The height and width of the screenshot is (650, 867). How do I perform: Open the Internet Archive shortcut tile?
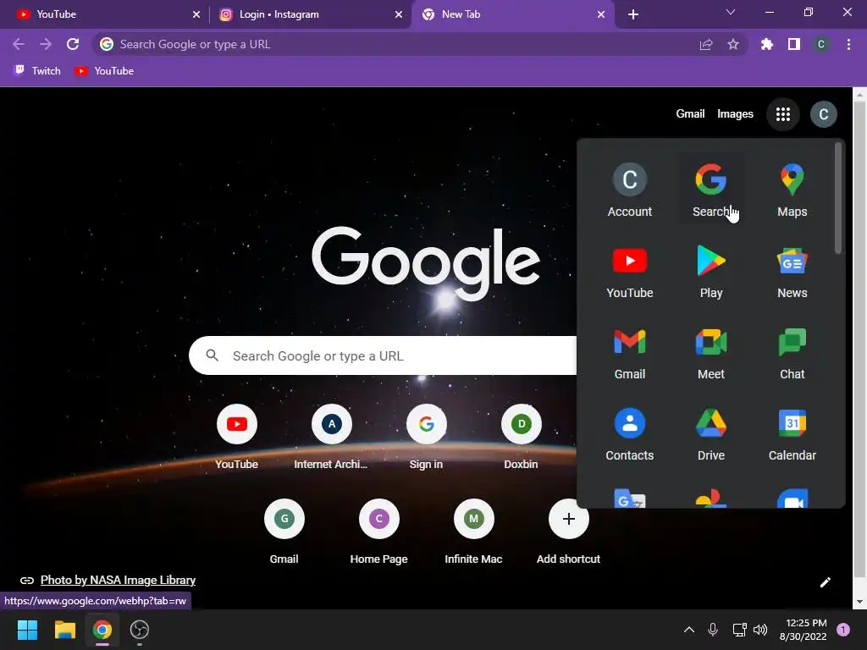point(331,437)
